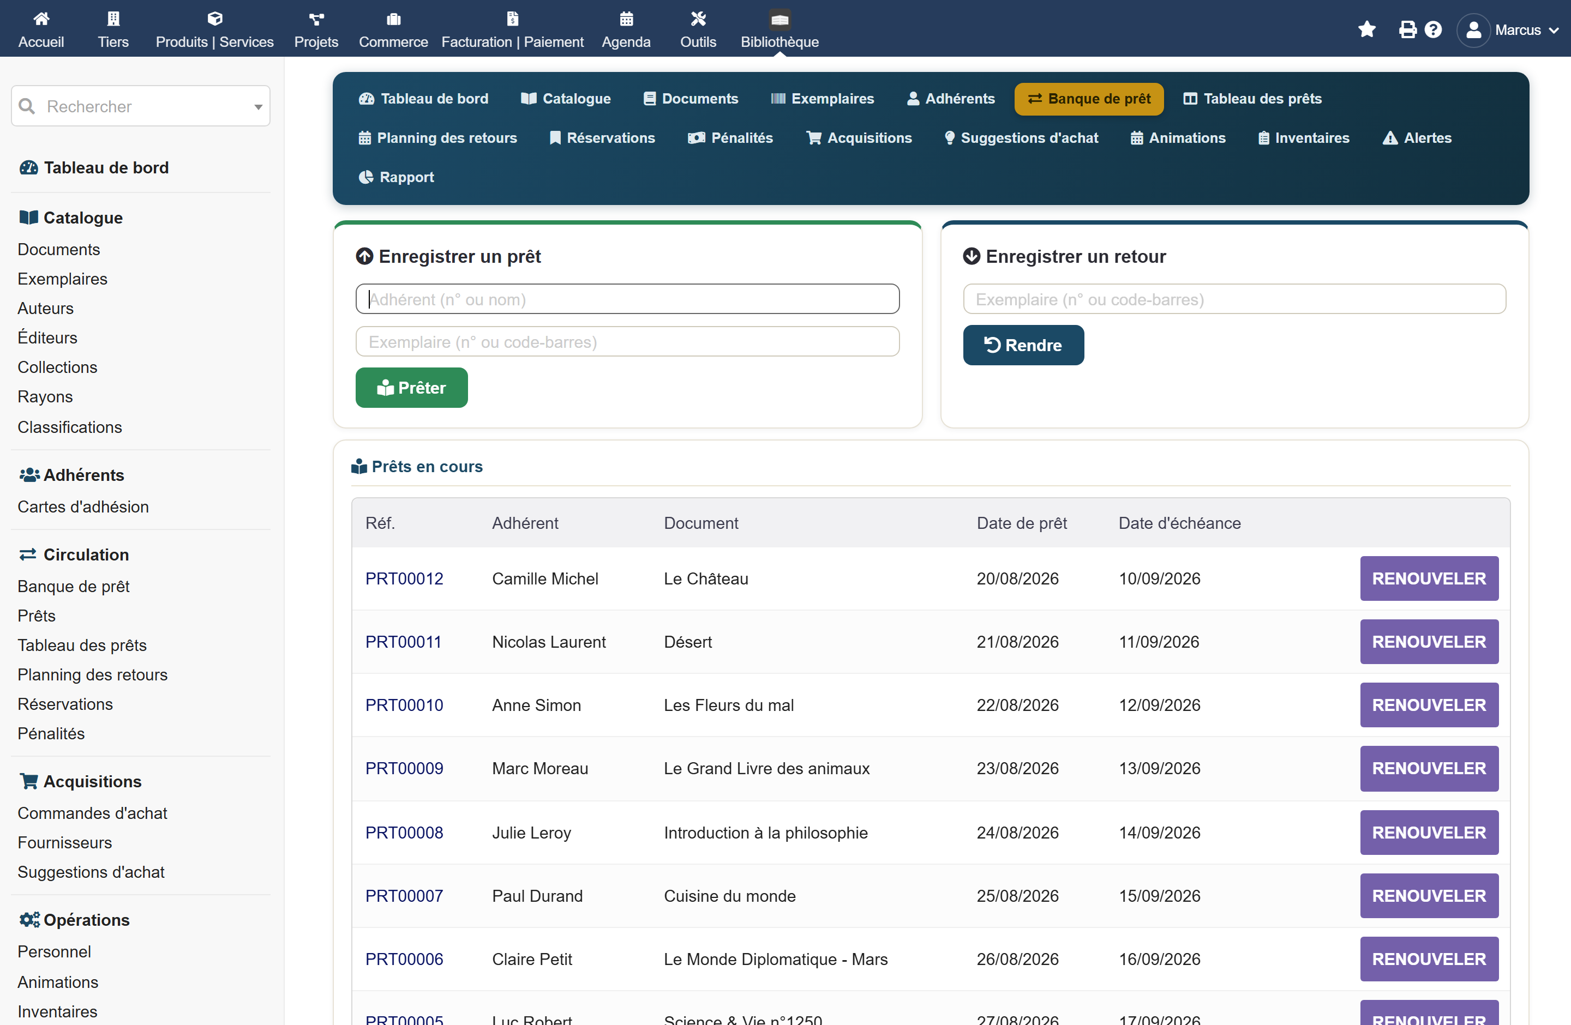Open the Rechercher search dropdown arrow
Screen dimensions: 1571x1025
pyautogui.click(x=258, y=107)
